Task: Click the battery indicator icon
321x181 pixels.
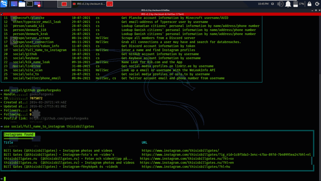Action: tap(295, 4)
